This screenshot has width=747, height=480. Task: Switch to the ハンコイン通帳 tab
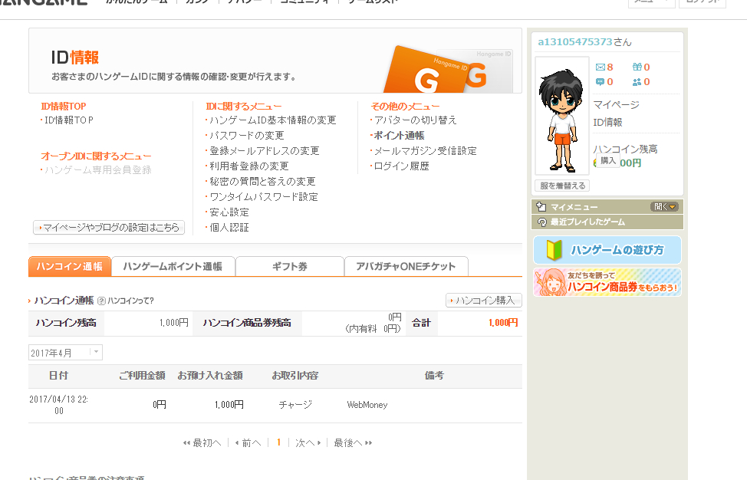click(70, 266)
